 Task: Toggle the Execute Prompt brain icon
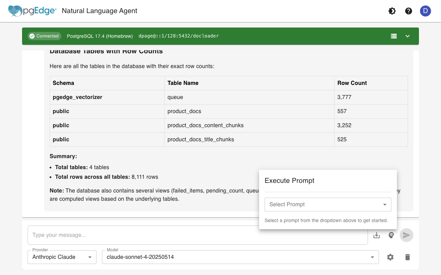point(391,235)
